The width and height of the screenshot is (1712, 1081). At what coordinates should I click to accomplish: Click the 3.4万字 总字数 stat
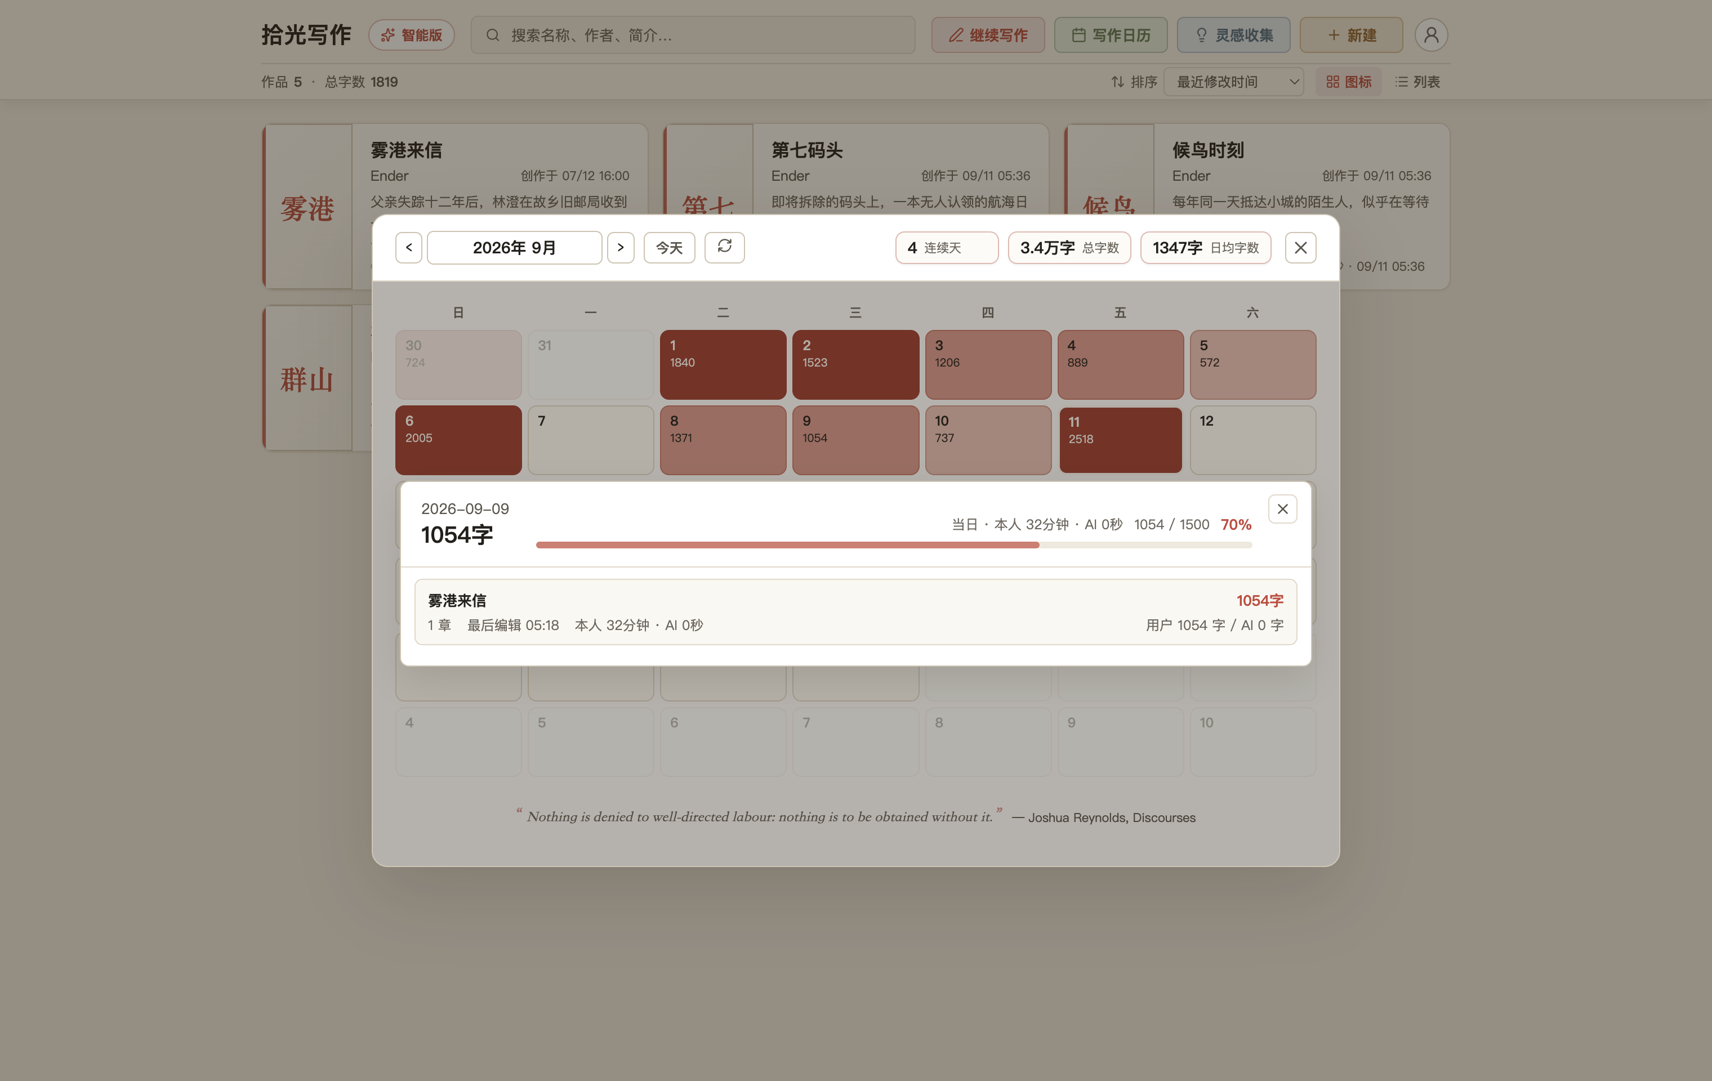click(x=1069, y=247)
